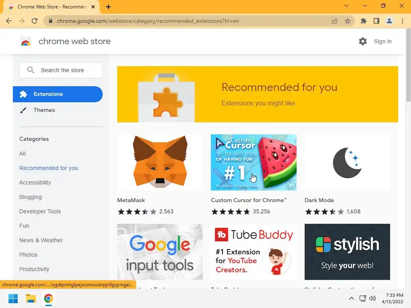411x308 pixels.
Task: Click the address bar URL
Action: [x=148, y=21]
